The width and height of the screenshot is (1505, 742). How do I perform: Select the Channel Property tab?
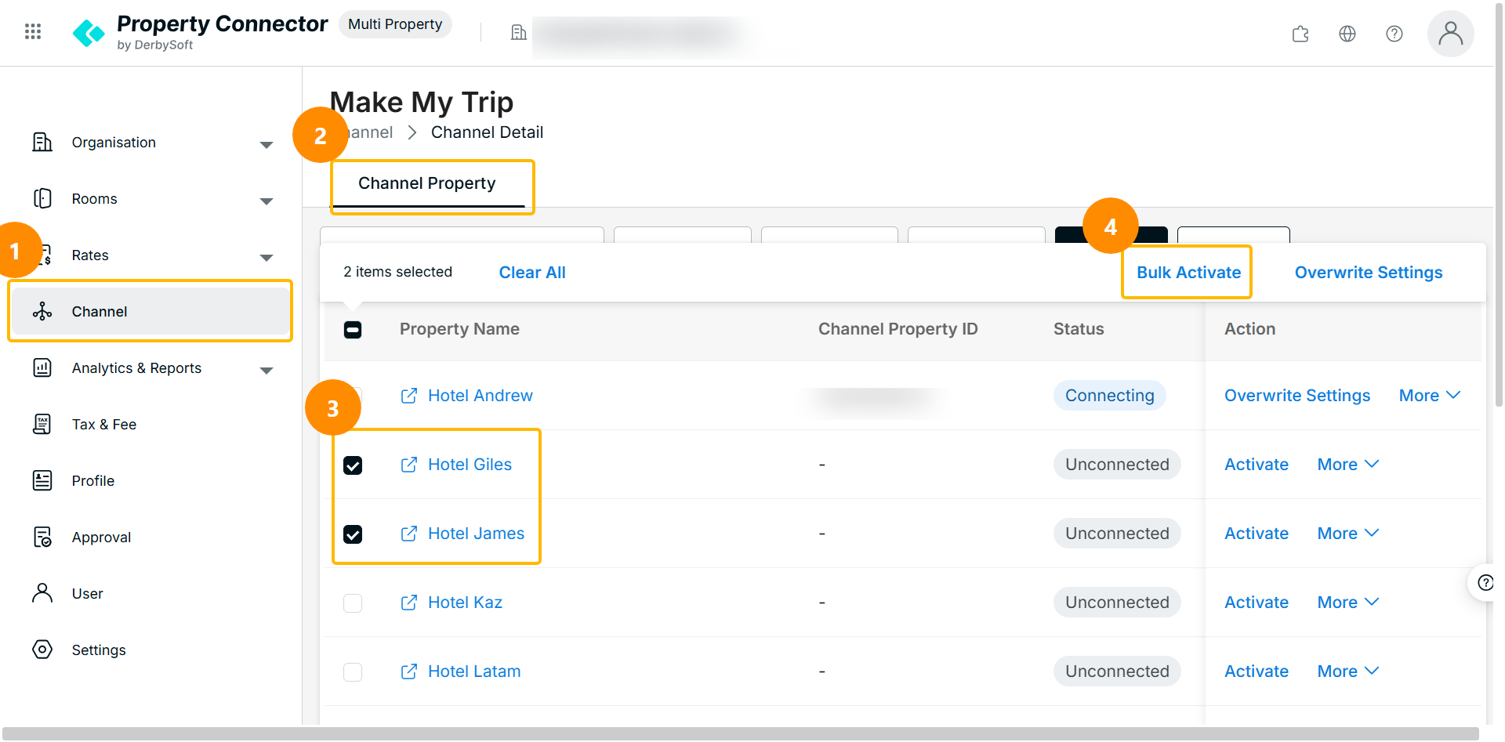(x=427, y=184)
